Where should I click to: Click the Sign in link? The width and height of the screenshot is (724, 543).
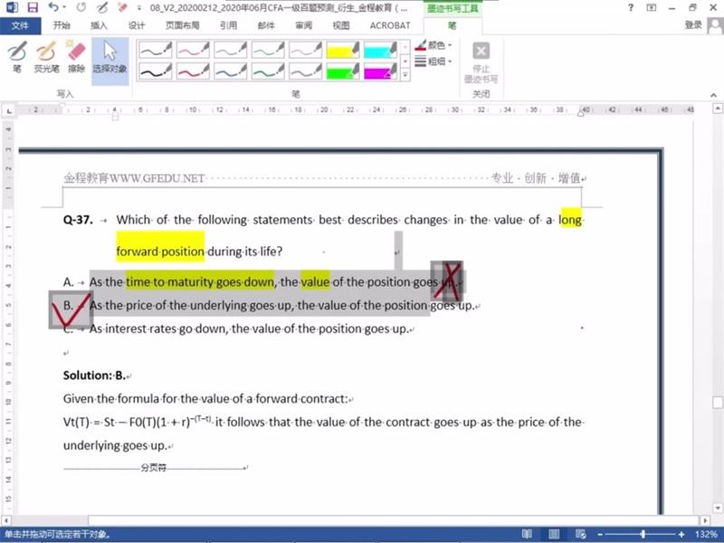(693, 25)
